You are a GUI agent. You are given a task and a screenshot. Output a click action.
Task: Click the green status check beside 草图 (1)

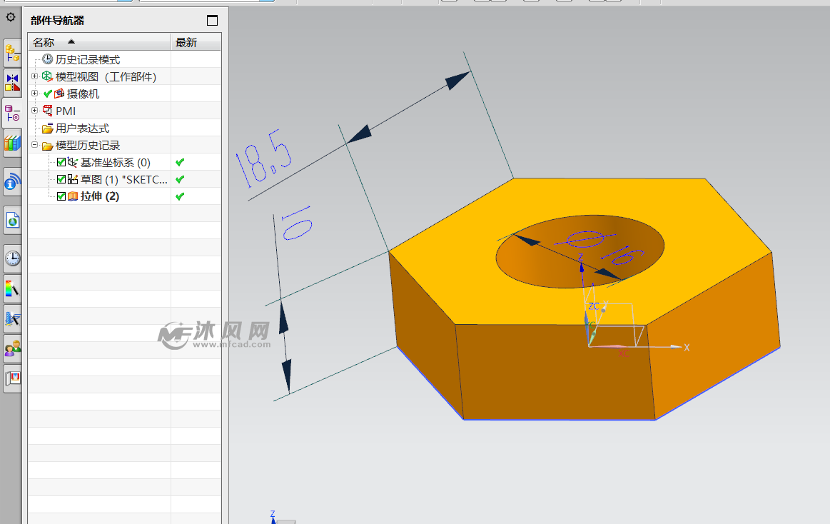pos(180,179)
